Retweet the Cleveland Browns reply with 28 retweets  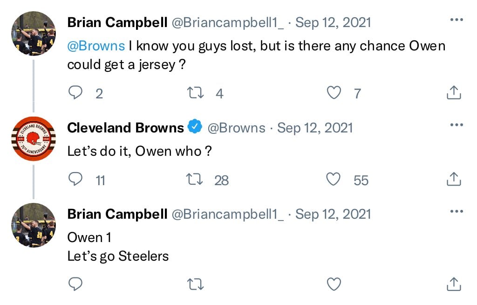195,179
